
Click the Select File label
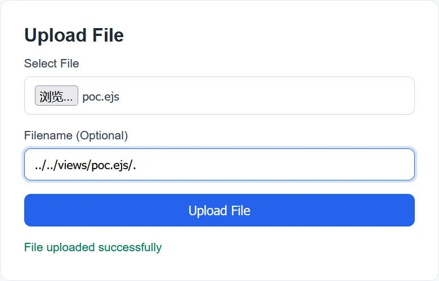51,64
